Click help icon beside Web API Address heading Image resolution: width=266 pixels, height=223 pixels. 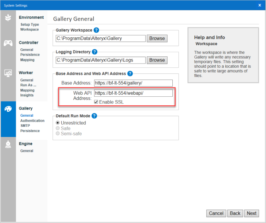click(130, 73)
